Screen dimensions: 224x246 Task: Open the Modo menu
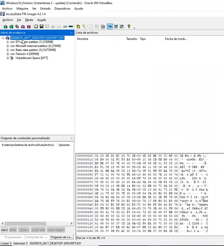[29, 20]
